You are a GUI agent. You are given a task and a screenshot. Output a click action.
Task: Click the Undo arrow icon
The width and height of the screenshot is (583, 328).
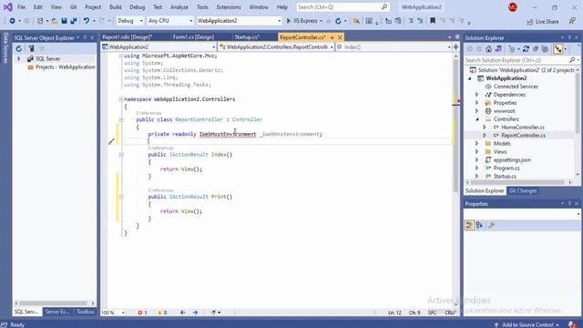pos(87,21)
